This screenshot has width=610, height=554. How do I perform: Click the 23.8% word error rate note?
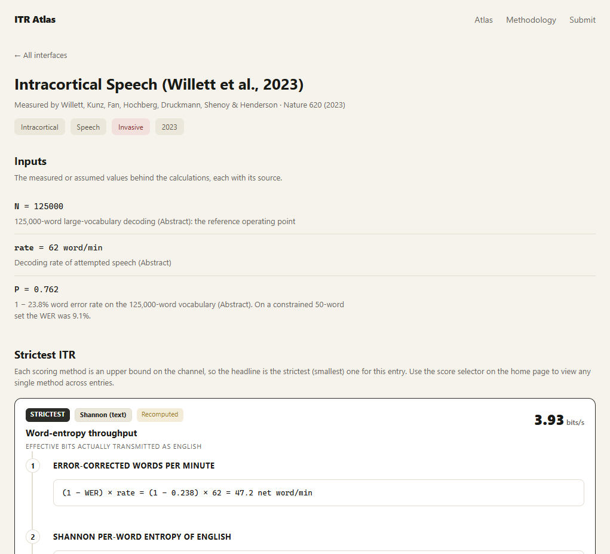[179, 310]
